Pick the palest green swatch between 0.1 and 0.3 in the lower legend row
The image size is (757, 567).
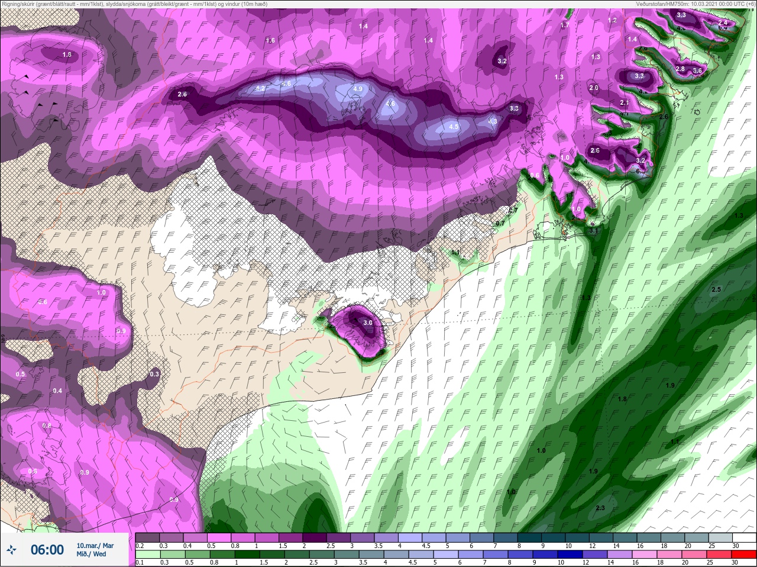point(148,555)
